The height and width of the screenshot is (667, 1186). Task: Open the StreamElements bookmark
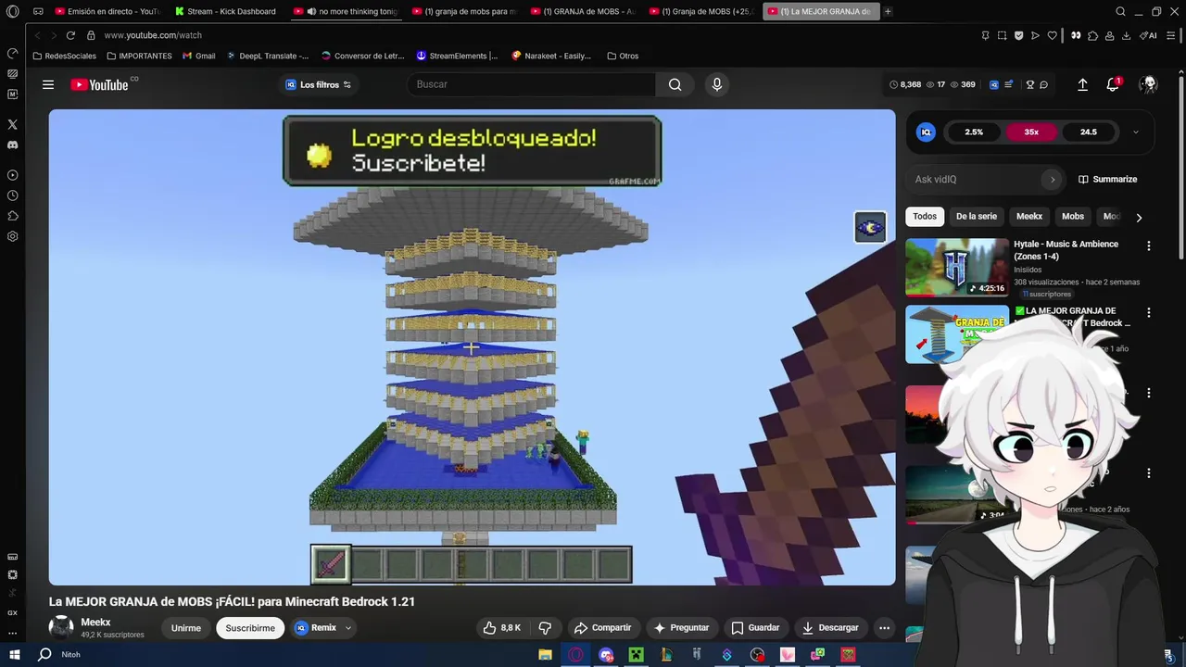457,56
